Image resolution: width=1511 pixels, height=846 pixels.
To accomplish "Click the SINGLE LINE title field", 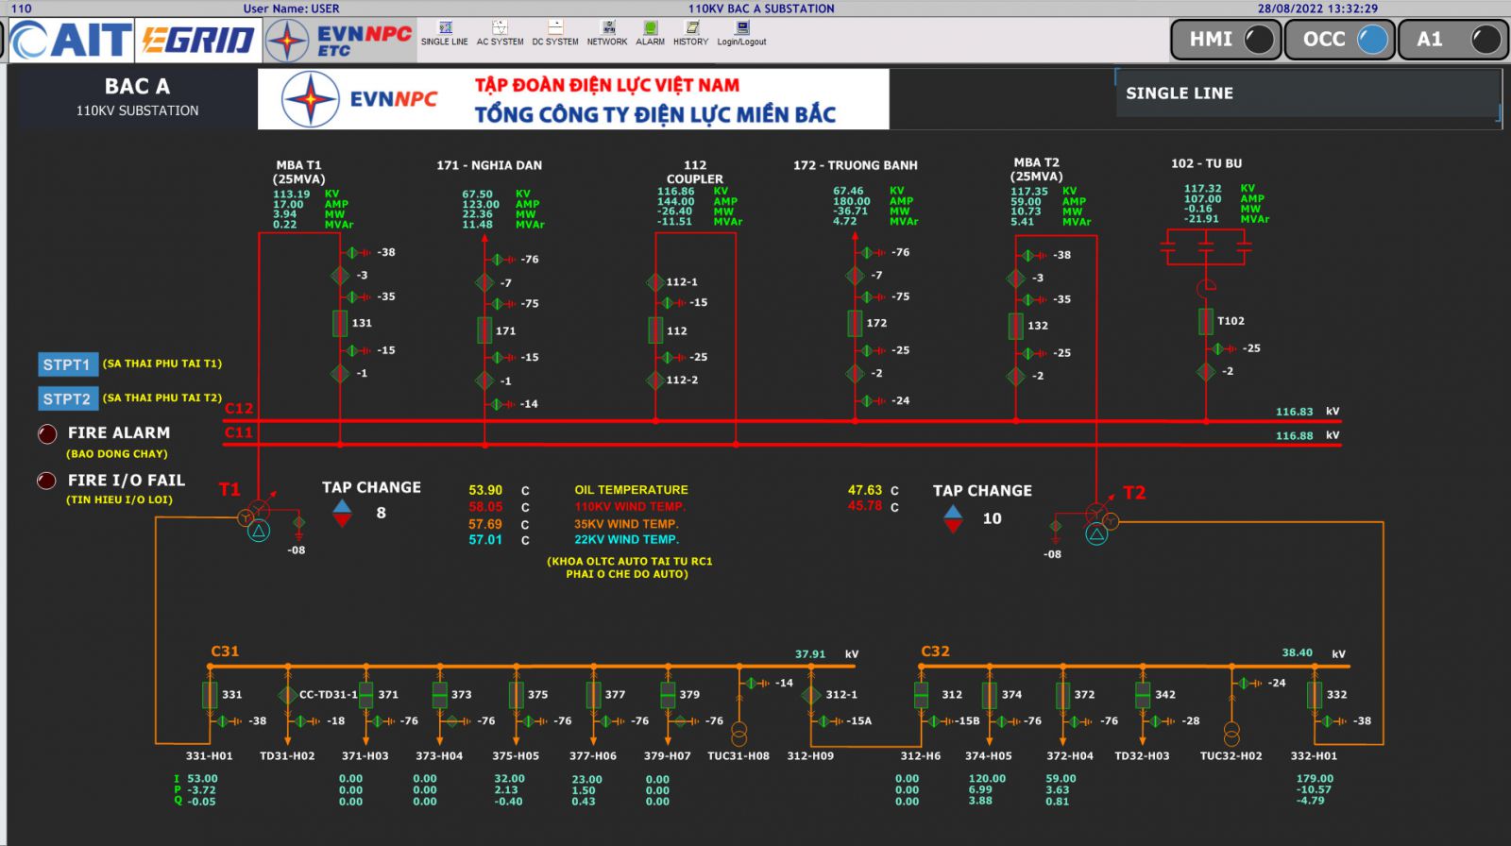I will click(x=1308, y=93).
